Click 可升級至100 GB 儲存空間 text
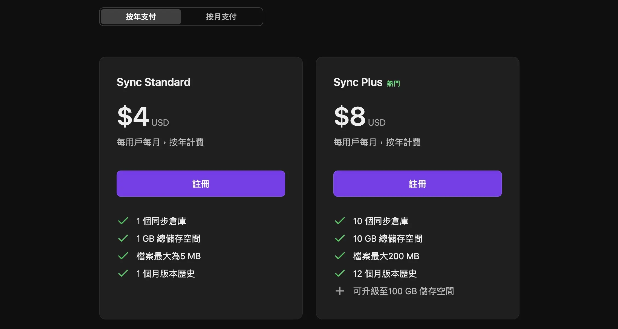Image resolution: width=618 pixels, height=329 pixels. pyautogui.click(x=403, y=291)
